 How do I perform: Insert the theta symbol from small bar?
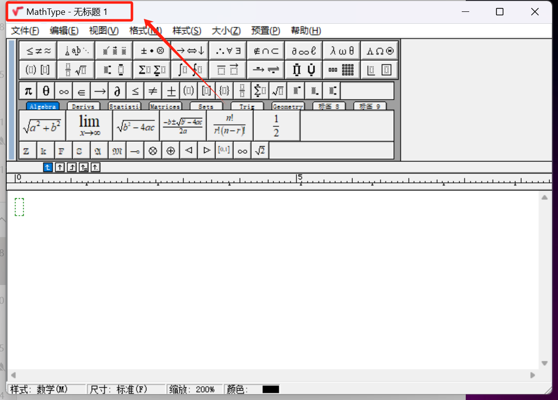coord(46,91)
